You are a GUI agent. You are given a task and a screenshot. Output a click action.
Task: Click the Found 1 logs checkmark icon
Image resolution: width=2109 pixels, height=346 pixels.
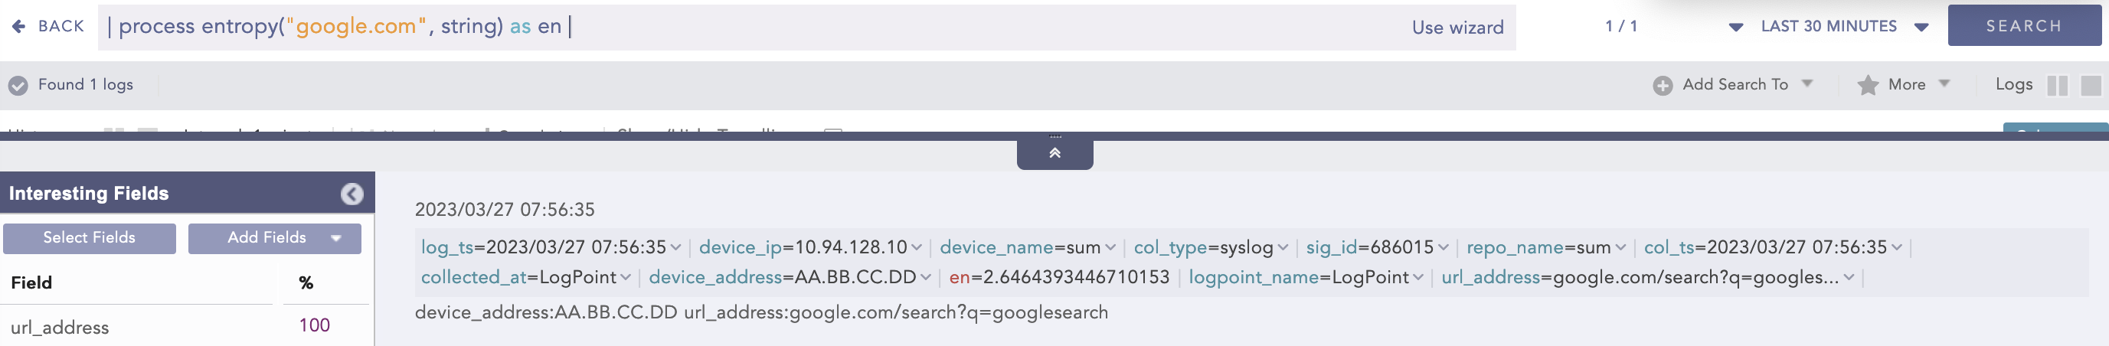pos(18,85)
